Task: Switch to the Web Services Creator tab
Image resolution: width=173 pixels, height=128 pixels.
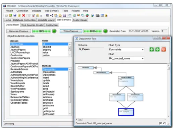Action: [33, 25]
